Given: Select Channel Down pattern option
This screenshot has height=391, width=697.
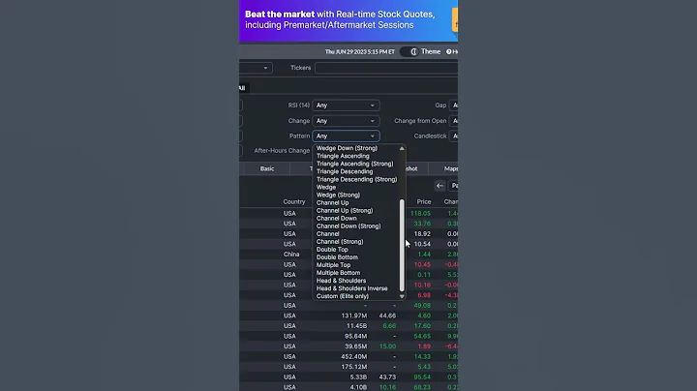Looking at the screenshot, I should [x=337, y=218].
